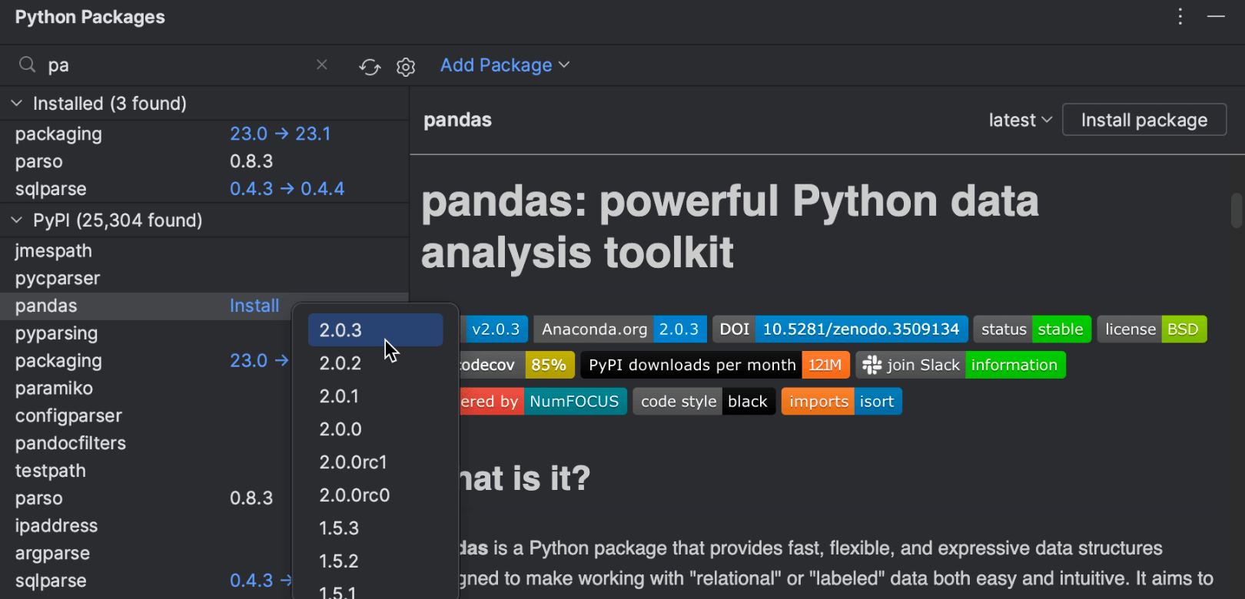Click the documentation pane scrollbar
1245x599 pixels.
point(1236,210)
